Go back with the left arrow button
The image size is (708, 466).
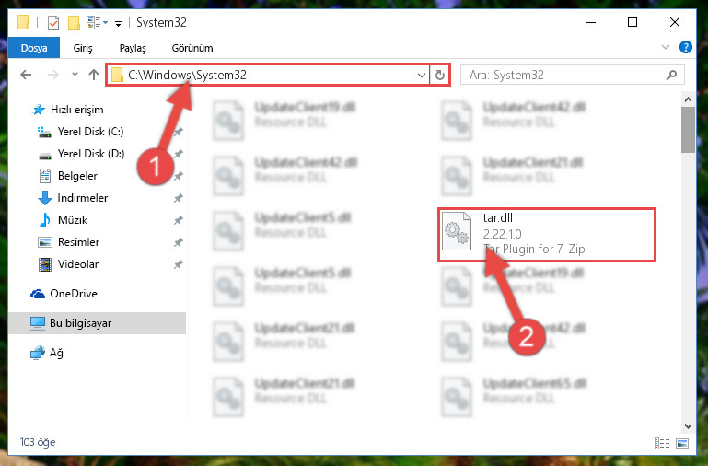tap(26, 75)
